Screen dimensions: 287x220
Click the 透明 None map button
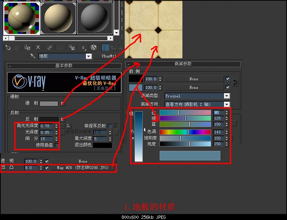(x=83, y=161)
